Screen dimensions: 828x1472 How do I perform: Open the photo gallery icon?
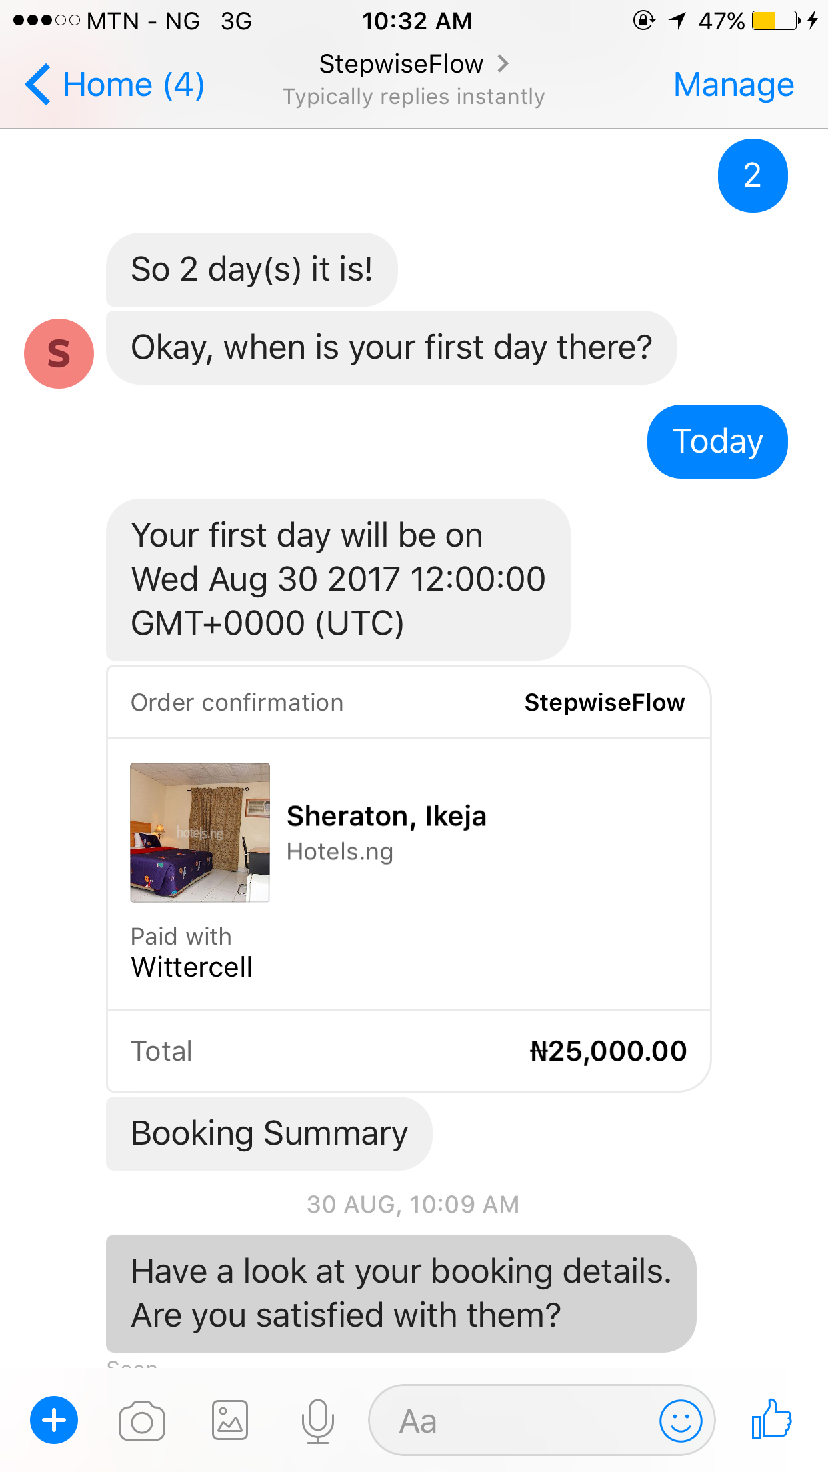tap(230, 1420)
